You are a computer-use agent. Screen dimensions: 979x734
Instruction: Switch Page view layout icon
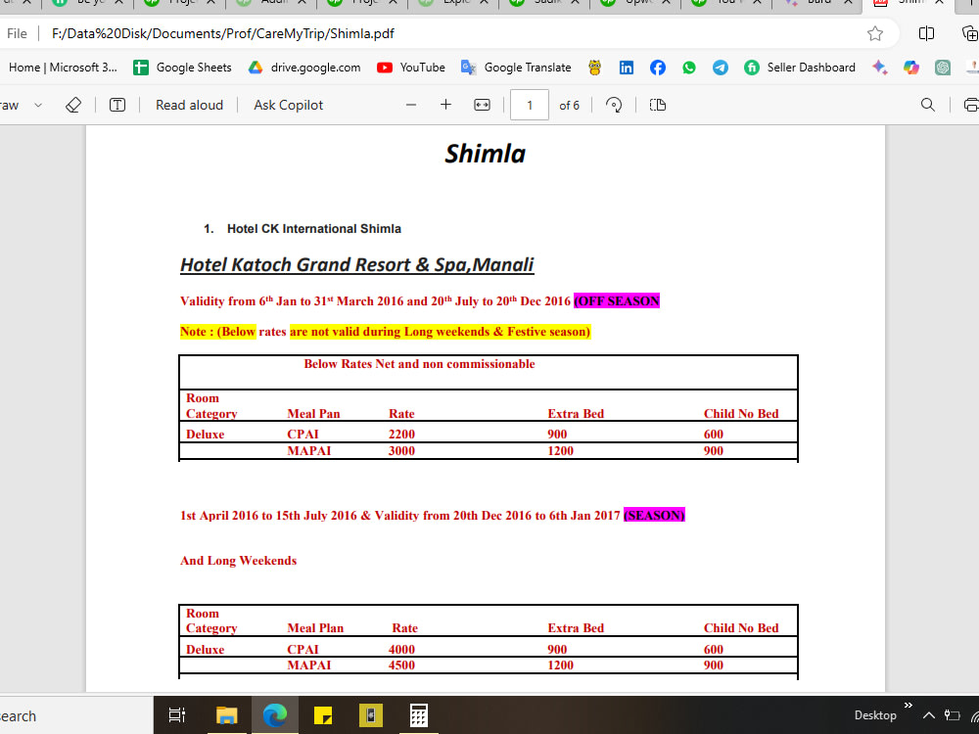pos(658,105)
